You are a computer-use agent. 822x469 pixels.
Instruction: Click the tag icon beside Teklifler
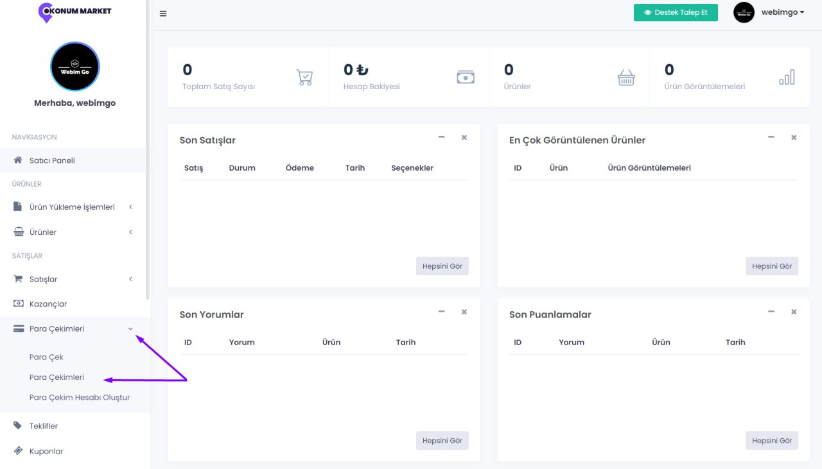18,426
